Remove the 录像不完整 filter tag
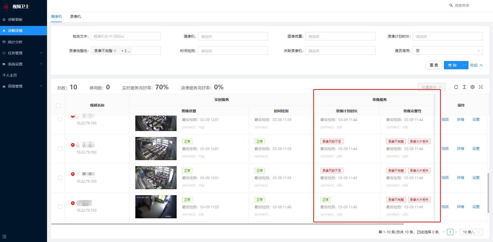 115,51
